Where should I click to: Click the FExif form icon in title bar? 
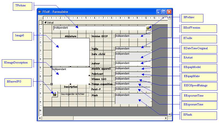40,12
